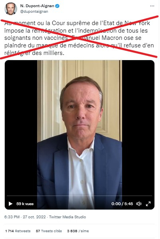Viewport: 160px width, 239px height.
Task: View the 3 838 J'aime list
Action: (x=78, y=231)
